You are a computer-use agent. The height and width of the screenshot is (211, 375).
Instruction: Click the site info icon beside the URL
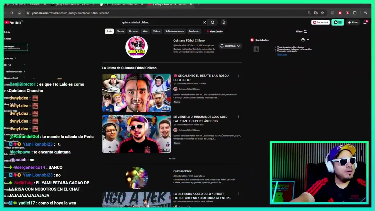coord(28,13)
